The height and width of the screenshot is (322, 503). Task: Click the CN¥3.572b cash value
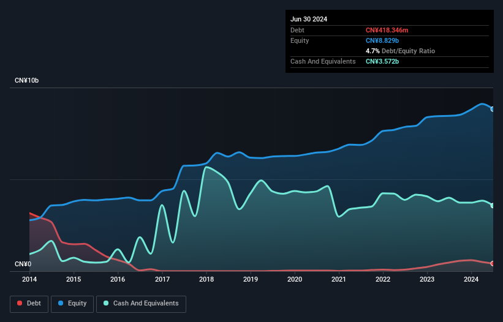382,61
